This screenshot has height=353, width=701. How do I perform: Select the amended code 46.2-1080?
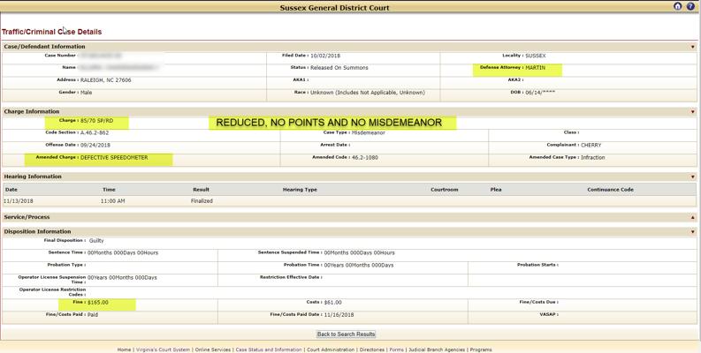pyautogui.click(x=365, y=158)
